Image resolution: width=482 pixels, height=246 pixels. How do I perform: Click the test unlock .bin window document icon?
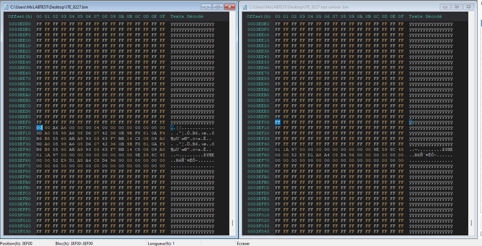click(244, 7)
